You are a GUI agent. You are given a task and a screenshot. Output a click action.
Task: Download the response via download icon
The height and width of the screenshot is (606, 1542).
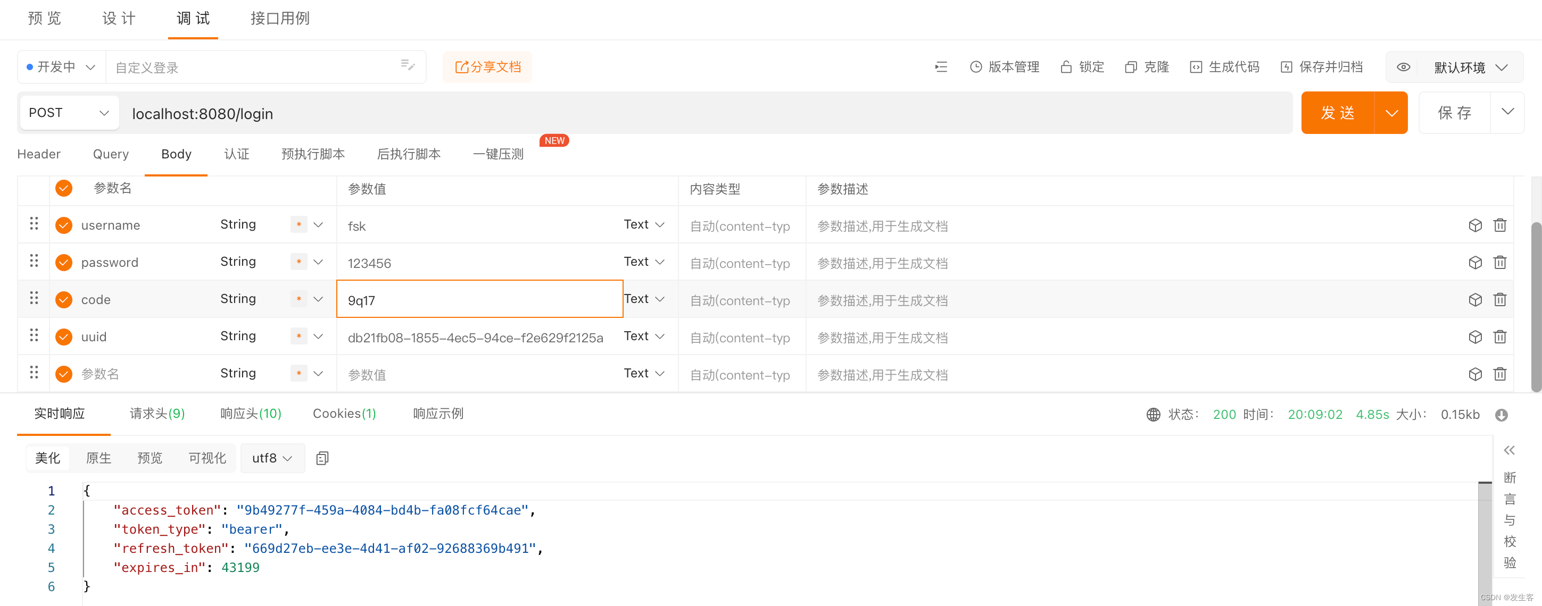1502,415
